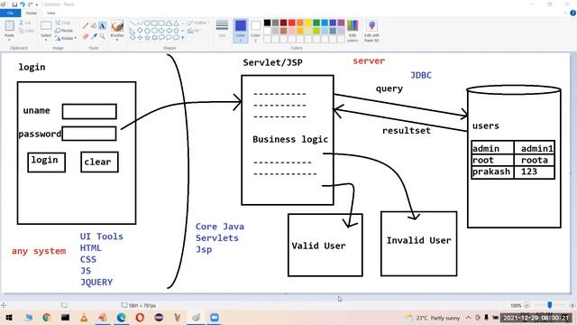This screenshot has width=577, height=325.
Task: Click the weather widget in the taskbar
Action: click(433, 318)
